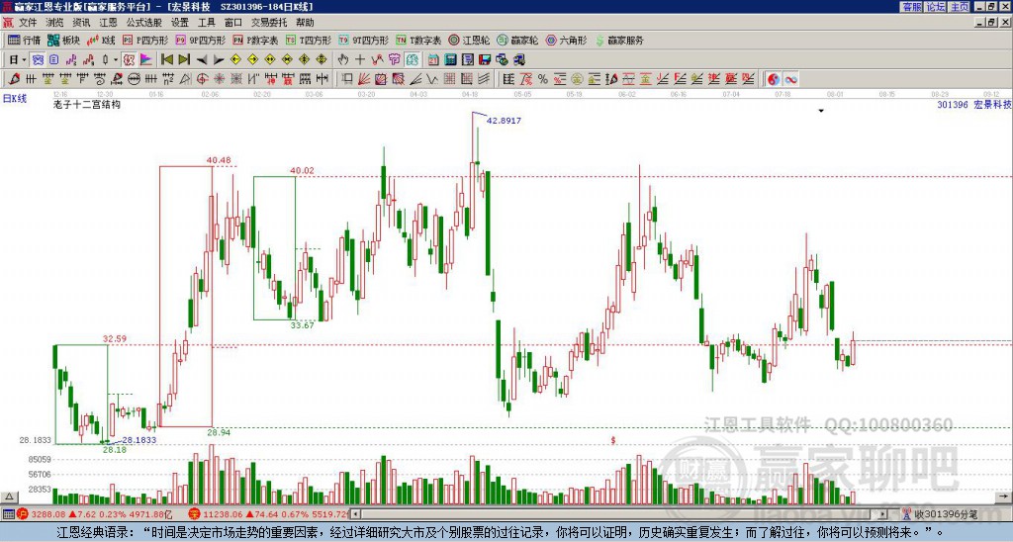
Task: Open the calculator icon
Action: coord(450,60)
